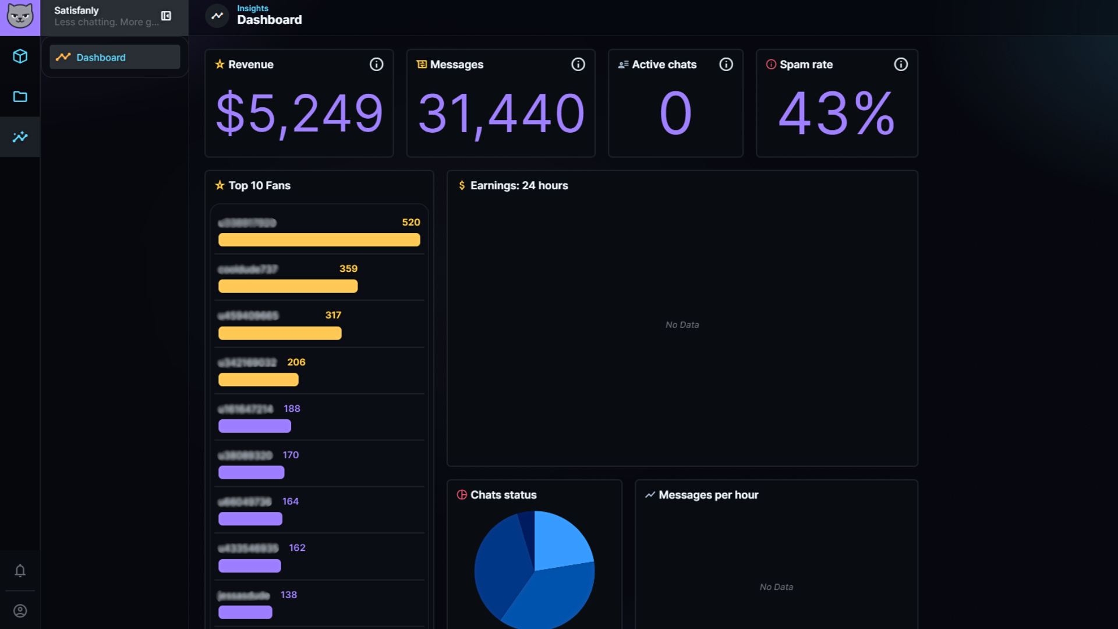The height and width of the screenshot is (629, 1118).
Task: Open the cube icon in sidebar
Action: pyautogui.click(x=20, y=56)
